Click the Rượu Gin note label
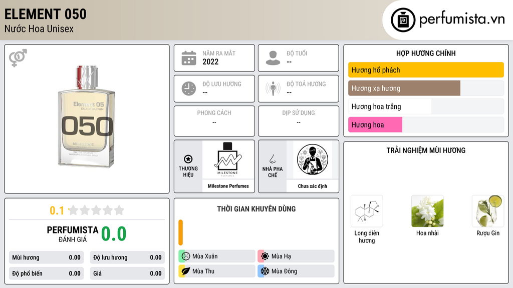This screenshot has height=288, width=513. pyautogui.click(x=488, y=233)
